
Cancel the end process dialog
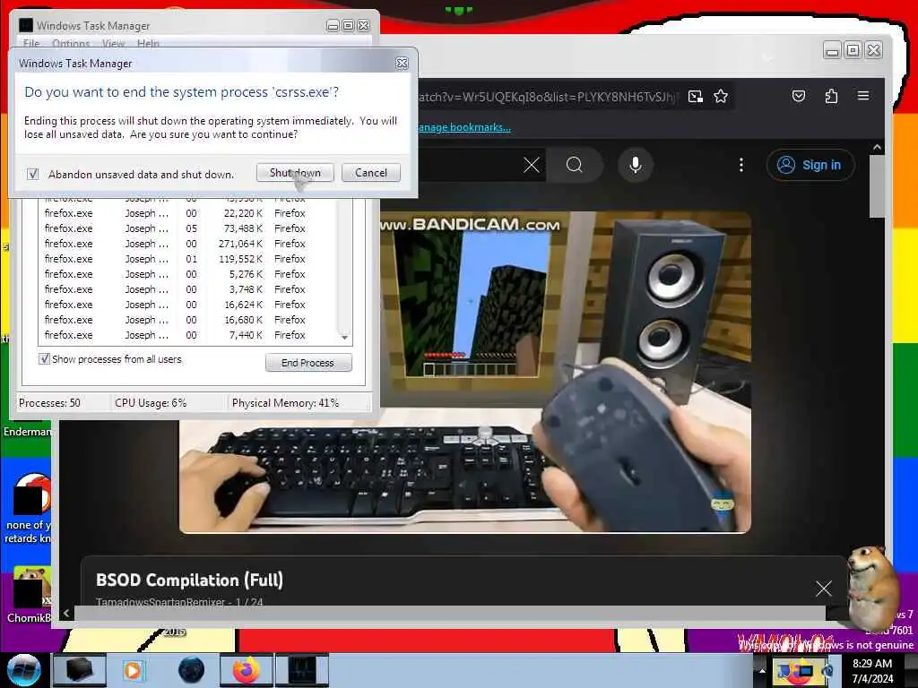pos(371,173)
